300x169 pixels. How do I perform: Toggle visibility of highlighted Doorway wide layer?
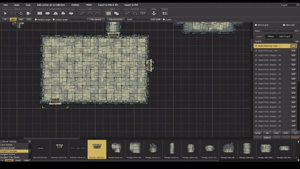(256, 46)
